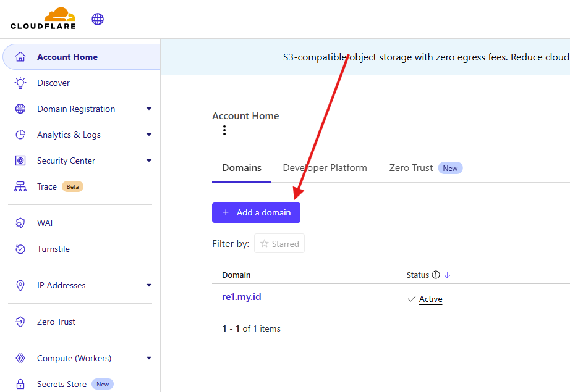Expand the Security Center submenu arrow
The image size is (570, 392).
tap(148, 161)
